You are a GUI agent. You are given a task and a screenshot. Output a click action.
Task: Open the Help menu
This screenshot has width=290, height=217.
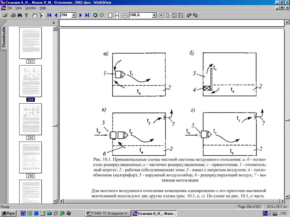coord(43,8)
